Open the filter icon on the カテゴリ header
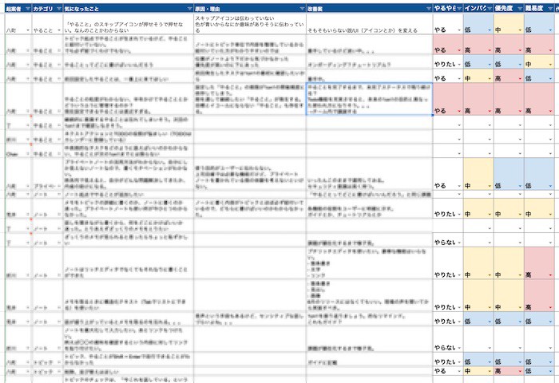Image resolution: width=559 pixels, height=383 pixels. 59,9
